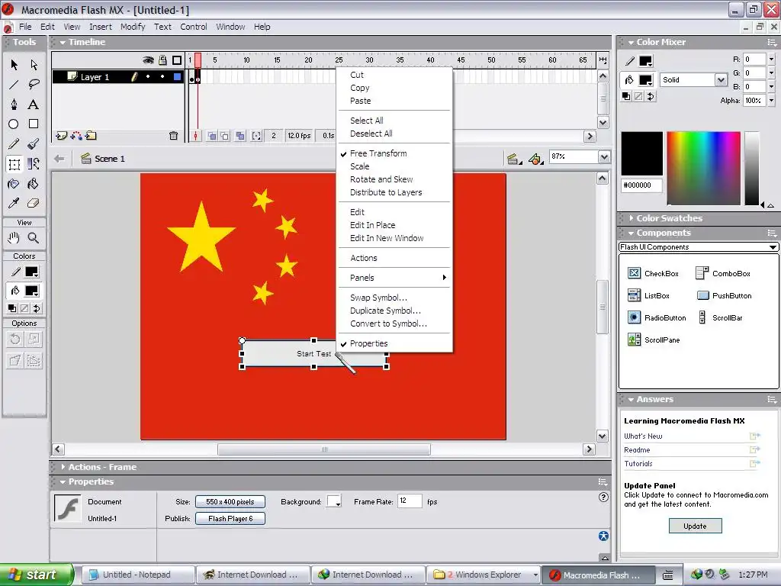Add a motion guide layer

[x=76, y=136]
